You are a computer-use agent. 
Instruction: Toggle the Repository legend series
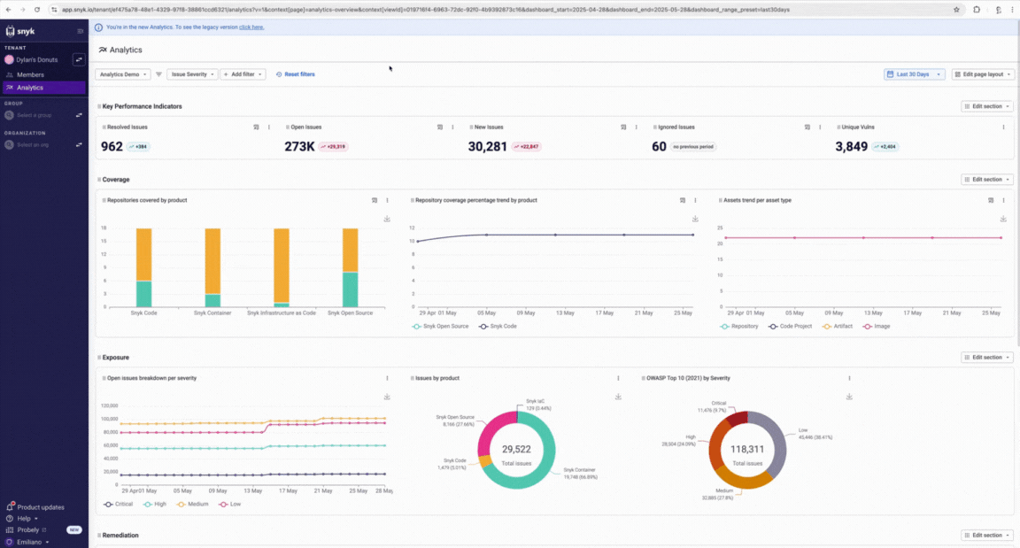[x=739, y=327]
